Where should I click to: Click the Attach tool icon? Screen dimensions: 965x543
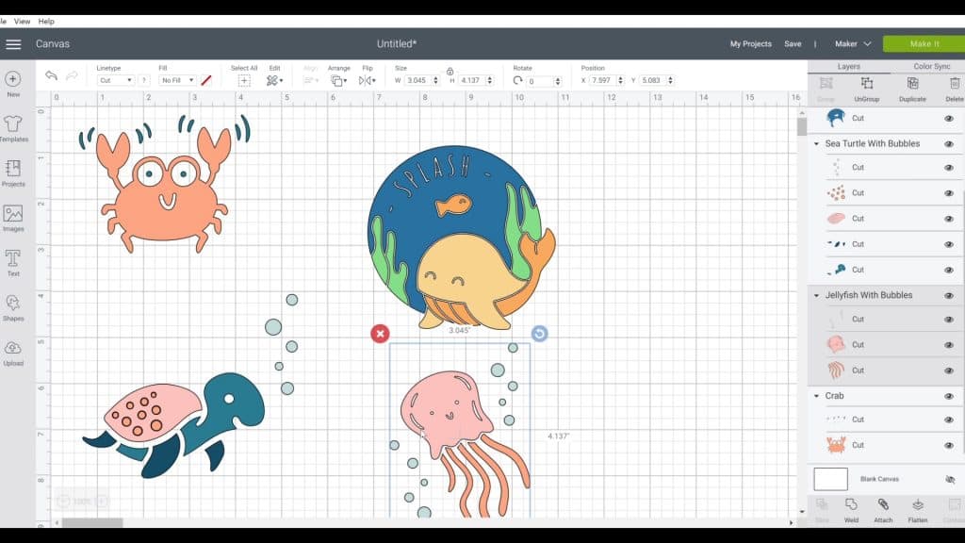tap(883, 507)
